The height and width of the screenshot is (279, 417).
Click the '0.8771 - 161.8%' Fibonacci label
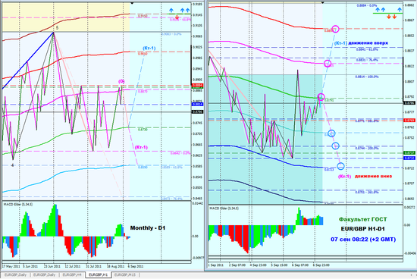367,121
